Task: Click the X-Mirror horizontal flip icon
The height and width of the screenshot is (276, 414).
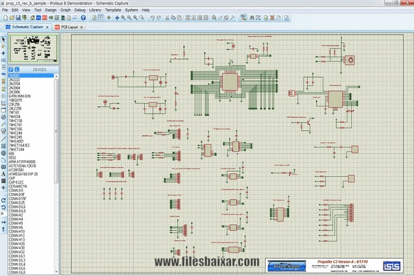Action: 3,222
